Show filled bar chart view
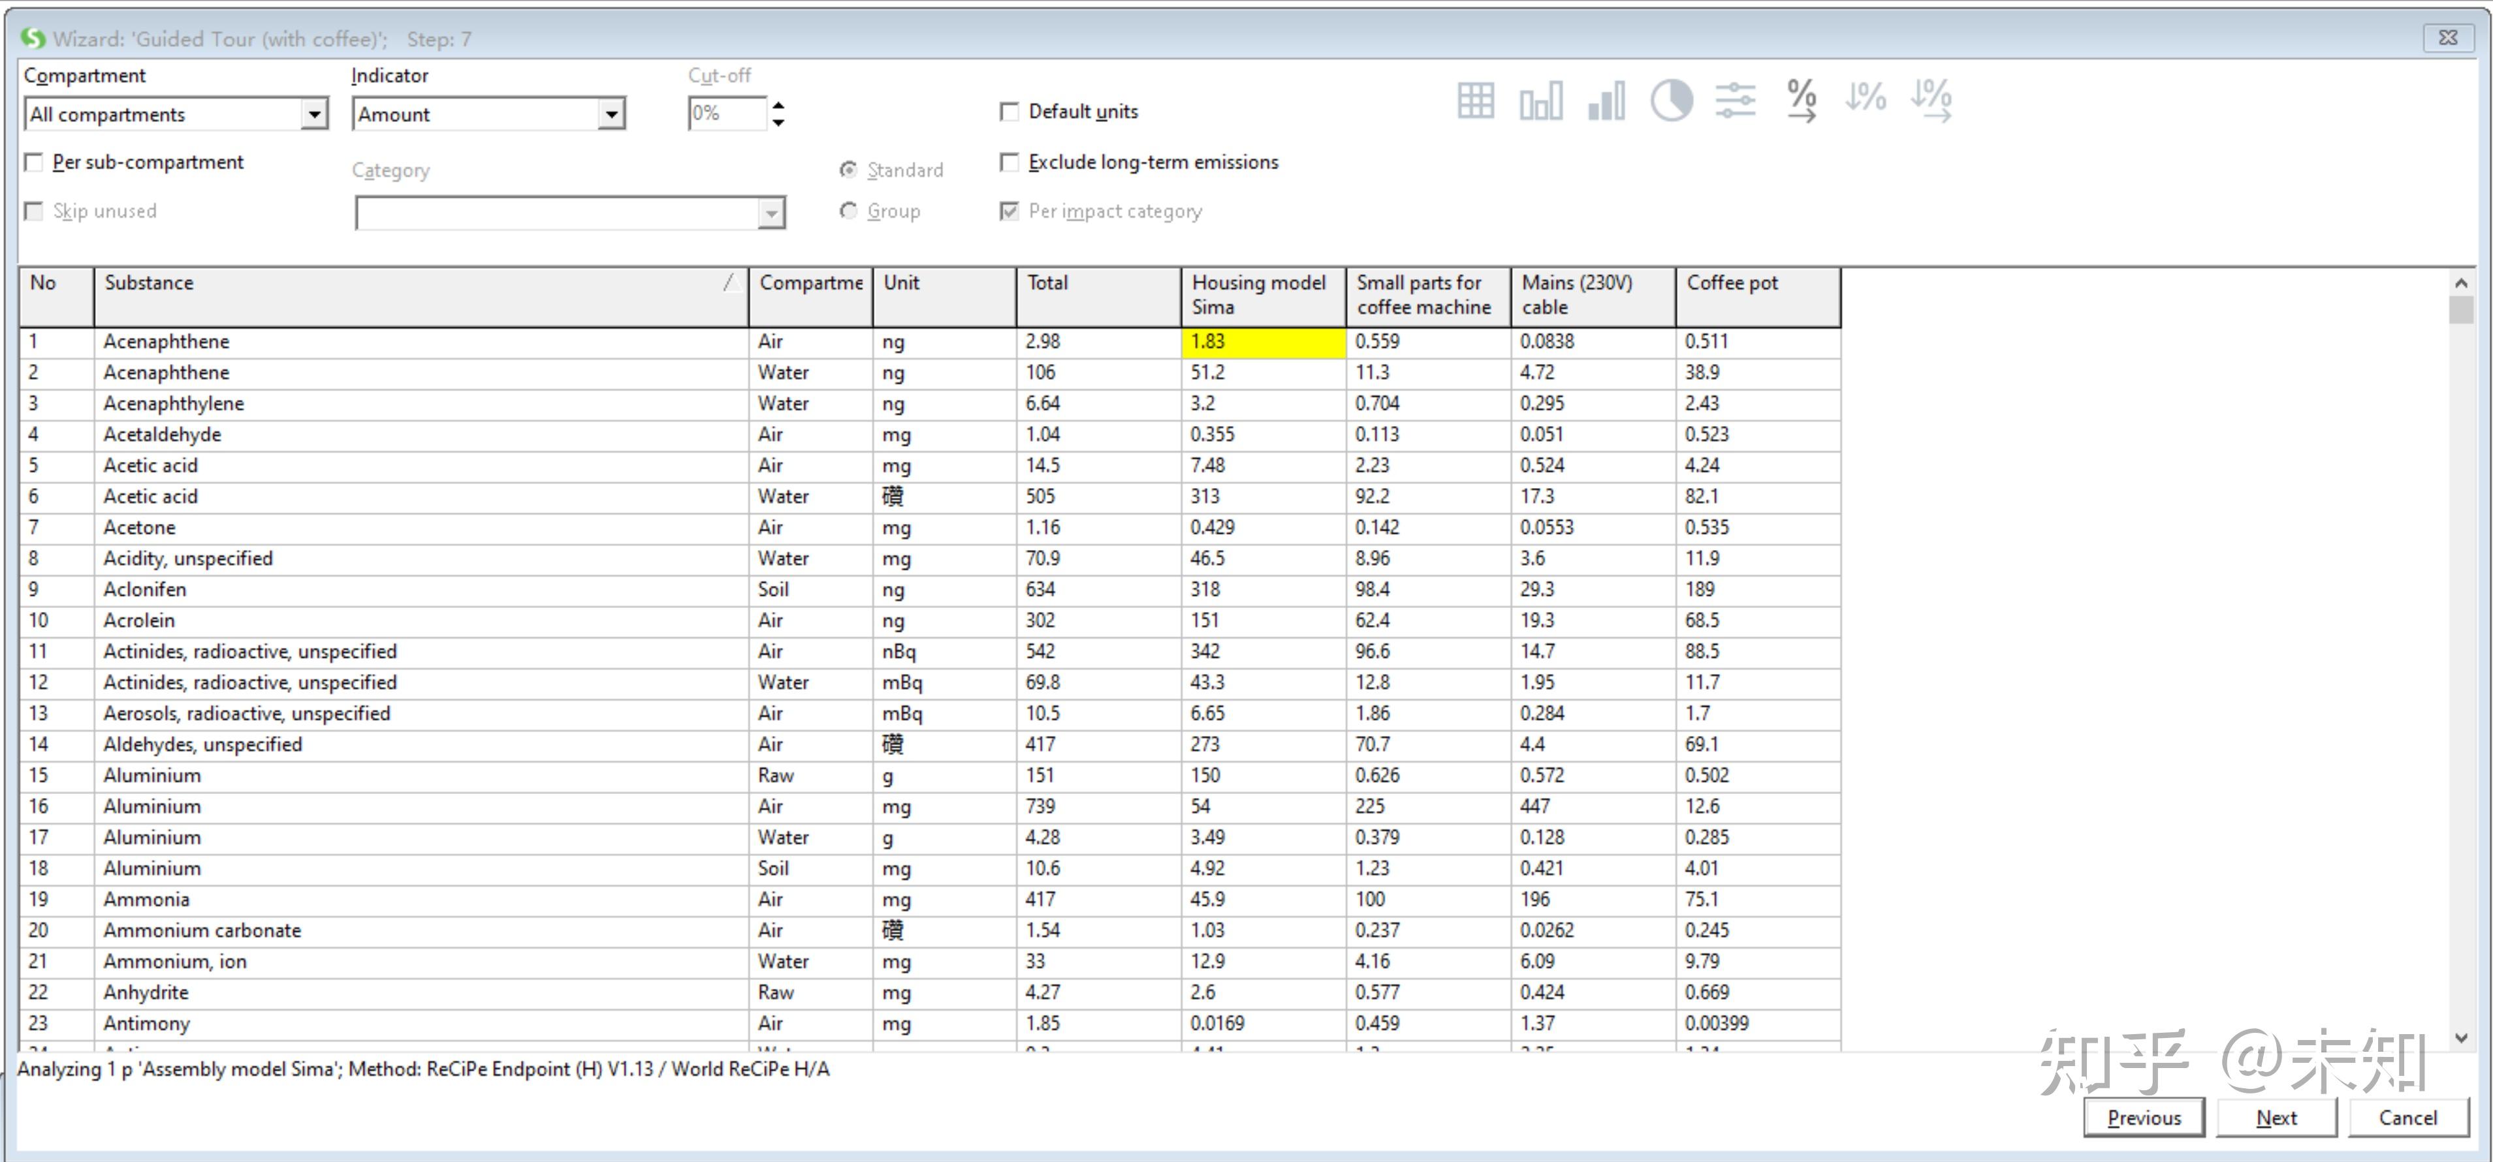Image resolution: width=2493 pixels, height=1162 pixels. click(1606, 100)
